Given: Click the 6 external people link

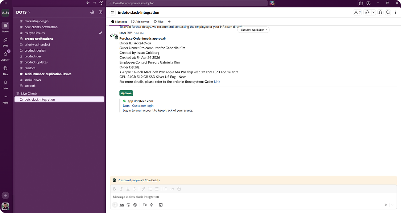Looking at the screenshot, I should 129,180.
